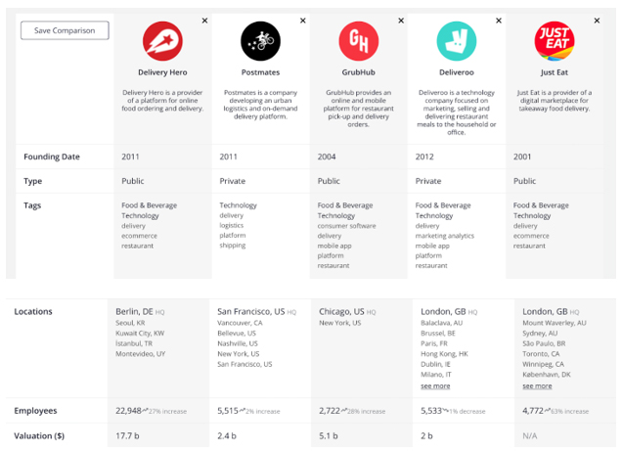The height and width of the screenshot is (451, 622).
Task: Remove Delivery Hero from the comparison
Action: click(x=204, y=21)
